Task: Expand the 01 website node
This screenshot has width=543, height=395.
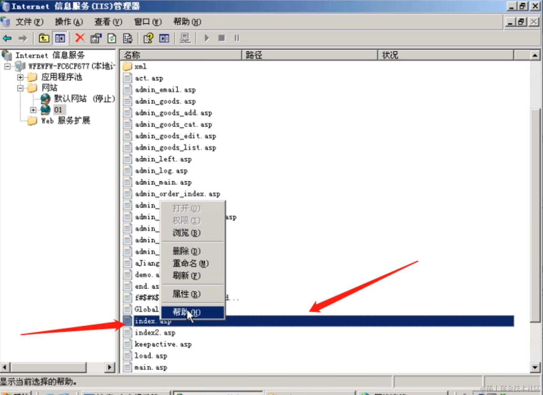Action: tap(33, 110)
